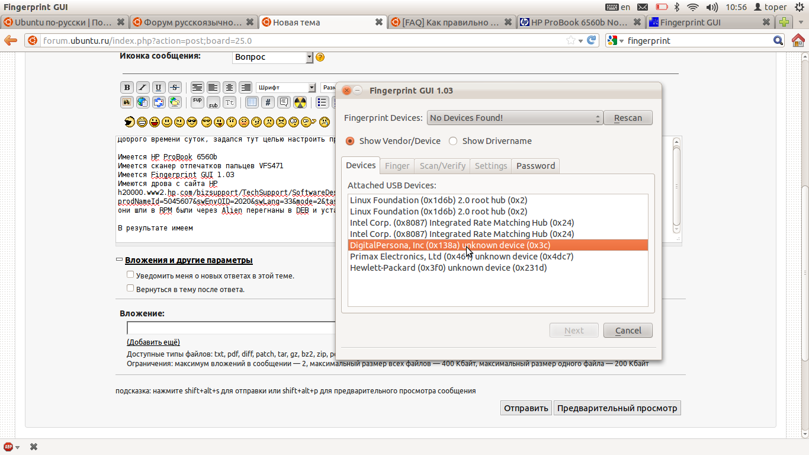Switch to the 'Форум русскоязычно…' browser tab

pos(194,23)
